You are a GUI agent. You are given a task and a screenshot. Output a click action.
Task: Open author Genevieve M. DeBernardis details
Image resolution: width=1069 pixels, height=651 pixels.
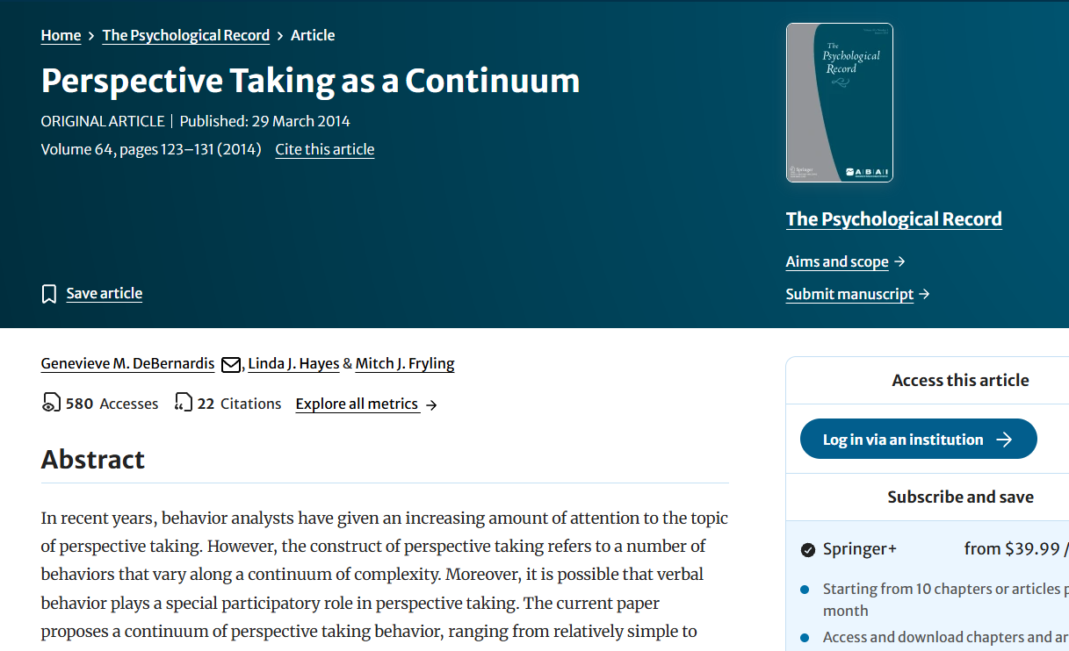point(127,363)
